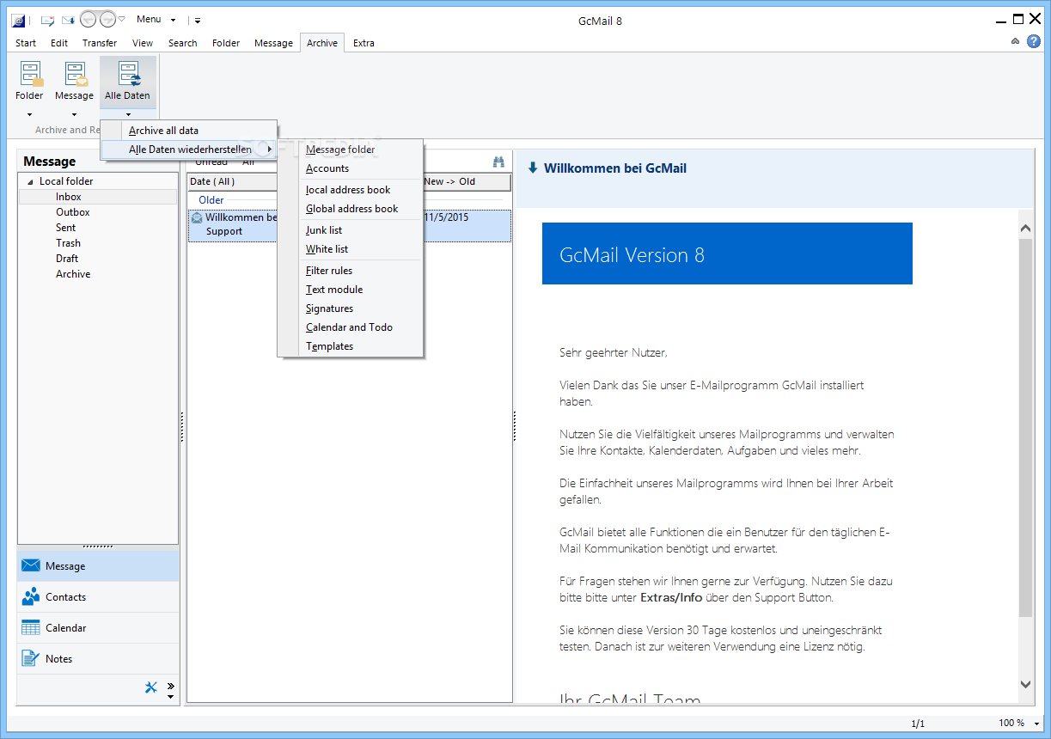Screen dimensions: 1051x739
Task: Open the Calendar navigation pane
Action: tap(98, 628)
